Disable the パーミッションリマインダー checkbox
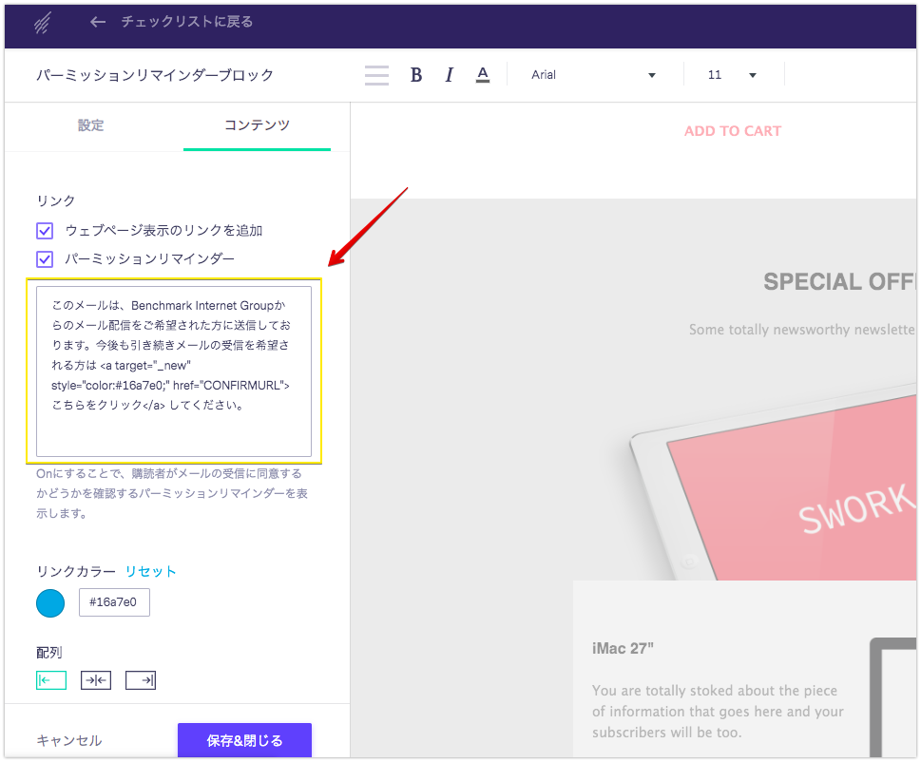Viewport: 921px width, 762px height. 44,257
